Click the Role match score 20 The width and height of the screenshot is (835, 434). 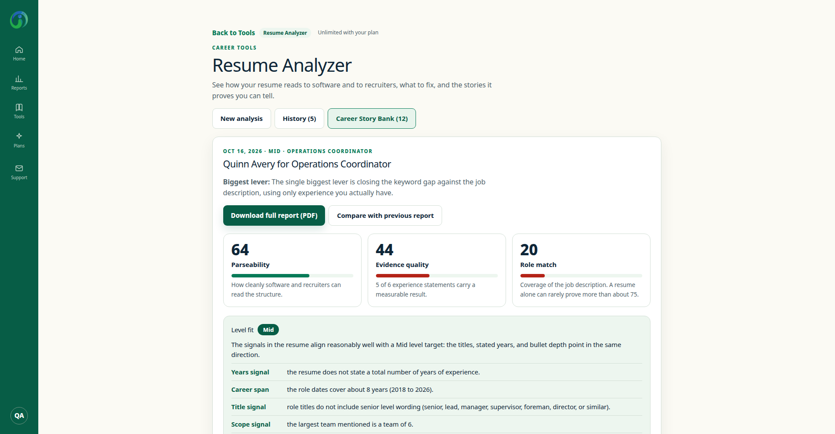click(x=529, y=250)
